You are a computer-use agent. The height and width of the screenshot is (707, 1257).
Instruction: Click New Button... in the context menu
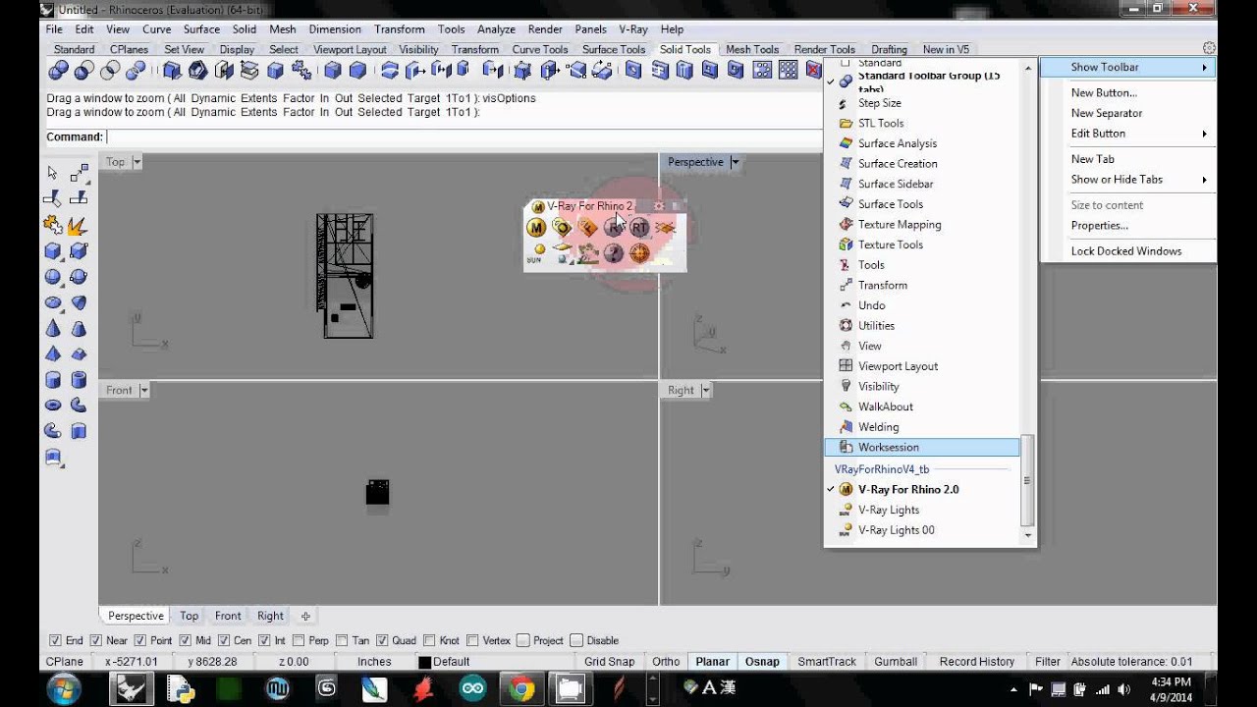point(1104,92)
